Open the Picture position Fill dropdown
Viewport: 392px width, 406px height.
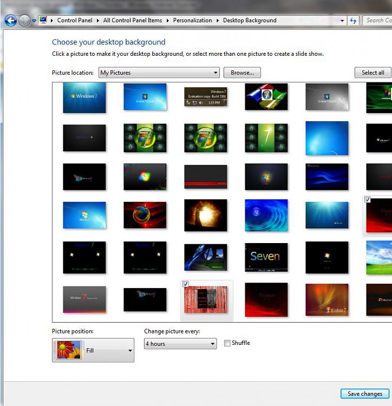point(93,350)
